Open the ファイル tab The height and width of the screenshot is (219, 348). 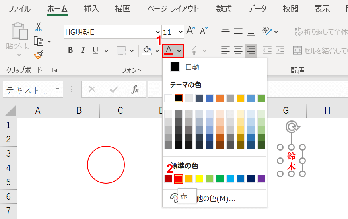coord(19,9)
